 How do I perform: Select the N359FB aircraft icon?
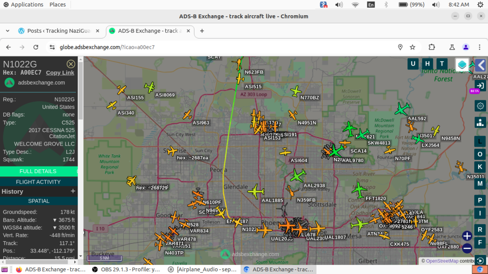[291, 192]
